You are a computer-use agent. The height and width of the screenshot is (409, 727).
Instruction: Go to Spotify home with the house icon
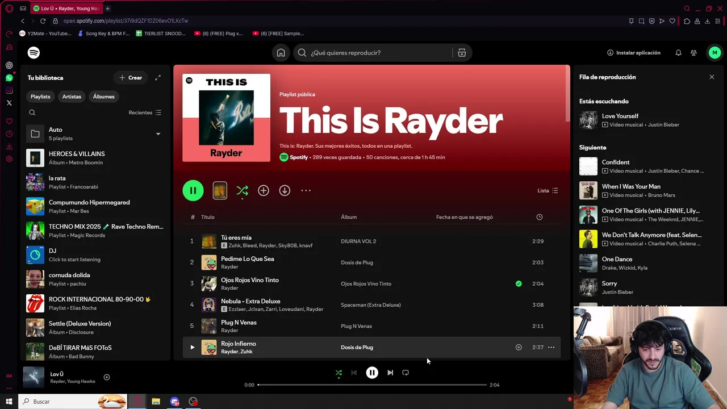tap(281, 53)
